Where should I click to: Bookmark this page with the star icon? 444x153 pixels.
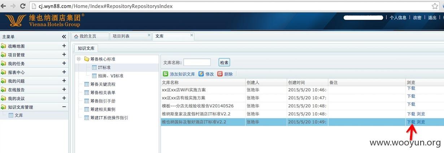(435, 6)
